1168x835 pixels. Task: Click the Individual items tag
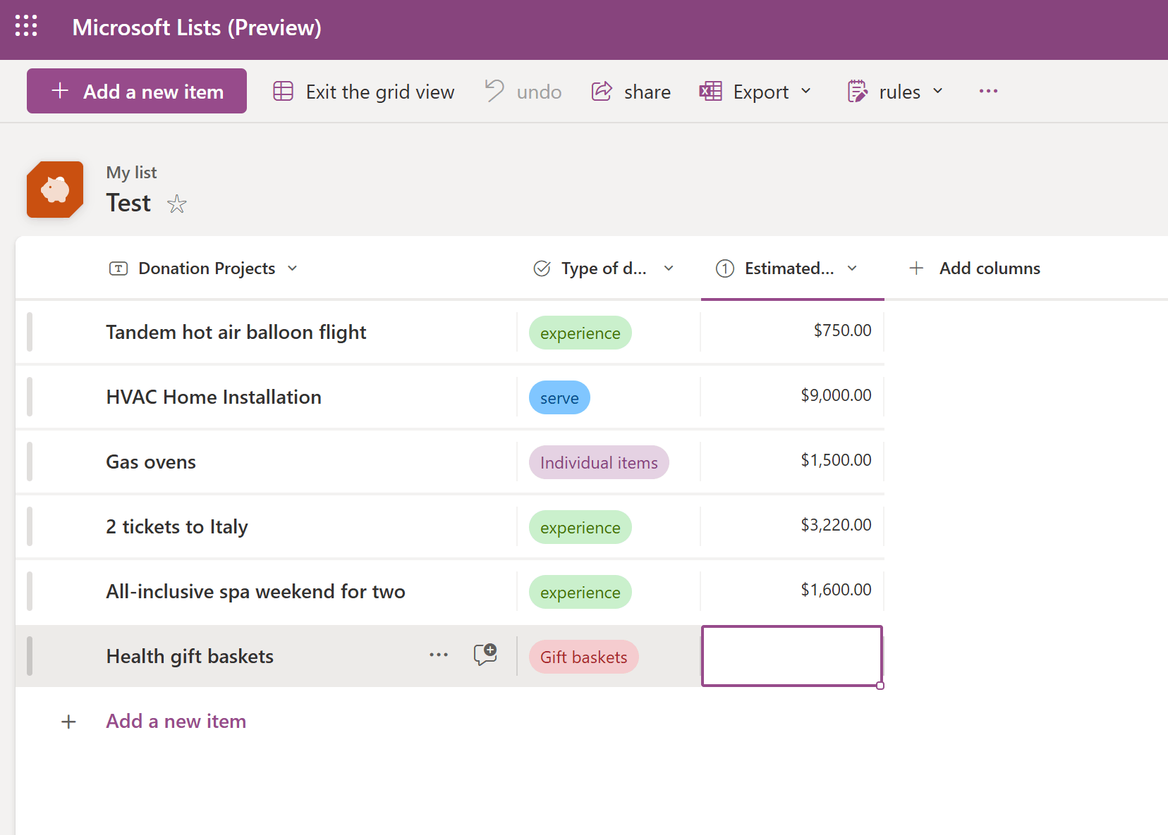[x=599, y=462]
